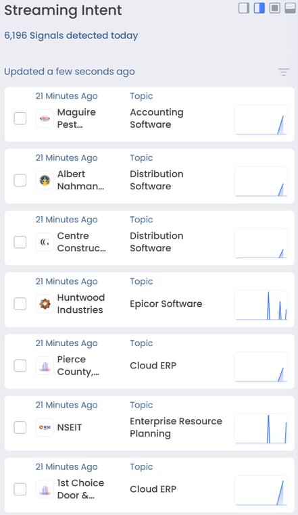Screen dimensions: 298x515
Task: Check the Centre Construc... row checkbox
Action: [x=20, y=242]
